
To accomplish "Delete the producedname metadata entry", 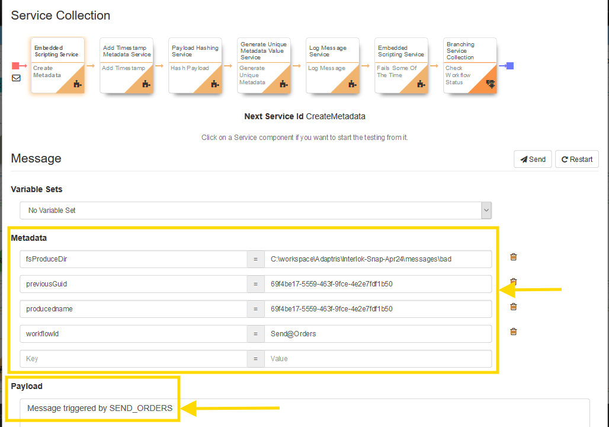I will coord(514,307).
